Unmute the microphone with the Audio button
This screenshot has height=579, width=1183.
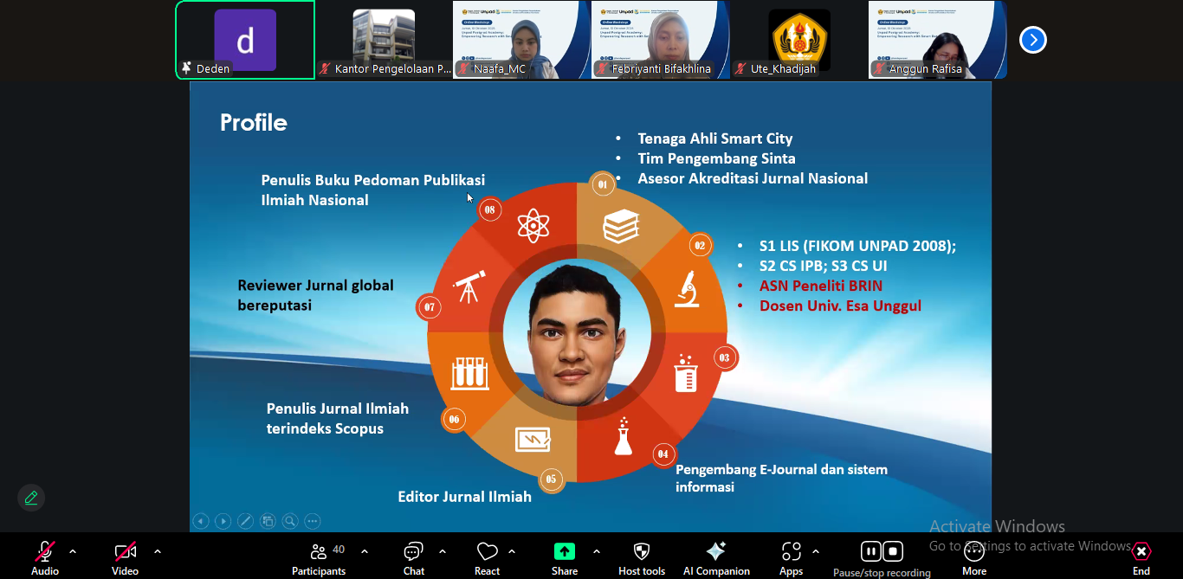click(45, 558)
